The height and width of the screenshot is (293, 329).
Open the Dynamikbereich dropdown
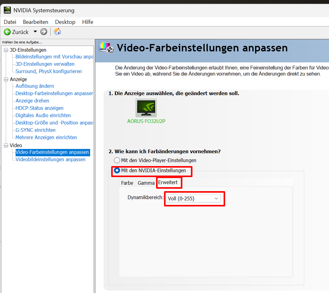193,198
